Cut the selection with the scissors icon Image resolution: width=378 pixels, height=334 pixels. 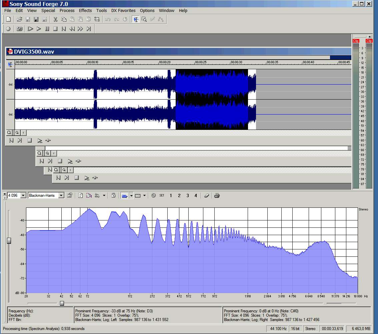click(x=55, y=19)
